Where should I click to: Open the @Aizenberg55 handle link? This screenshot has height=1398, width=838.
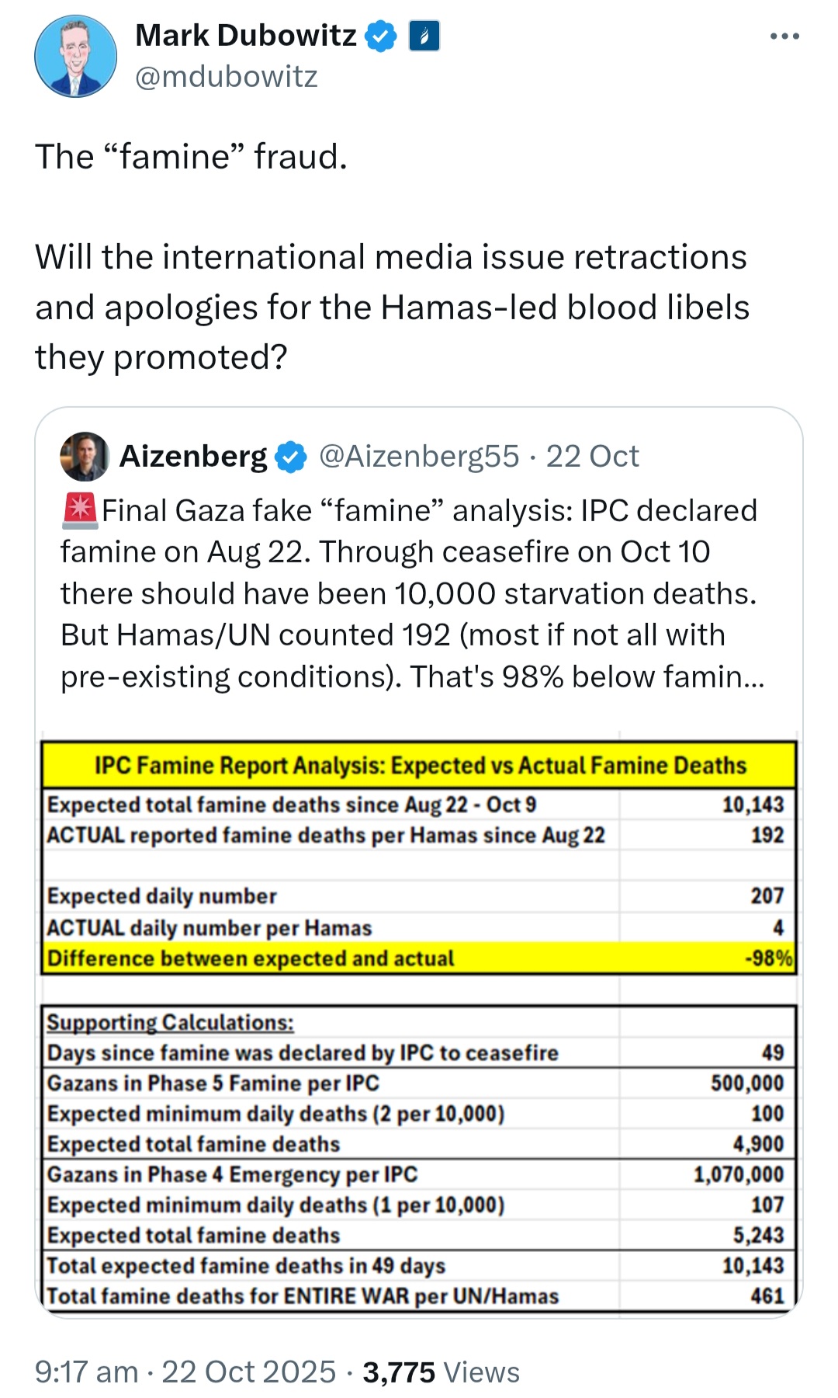click(419, 456)
